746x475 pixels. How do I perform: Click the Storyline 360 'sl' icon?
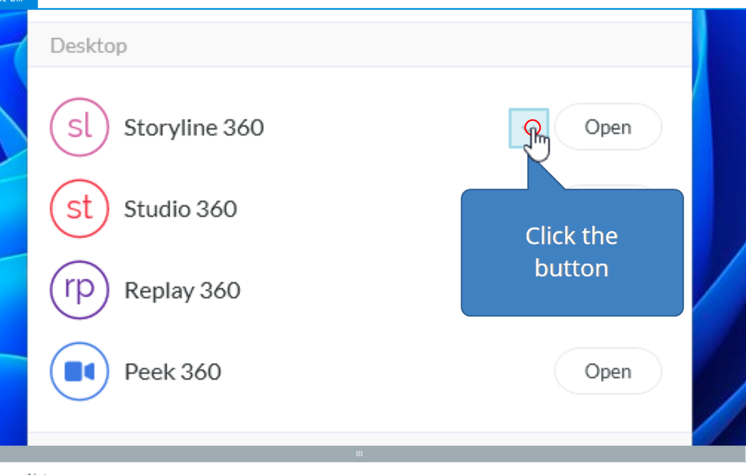[79, 128]
